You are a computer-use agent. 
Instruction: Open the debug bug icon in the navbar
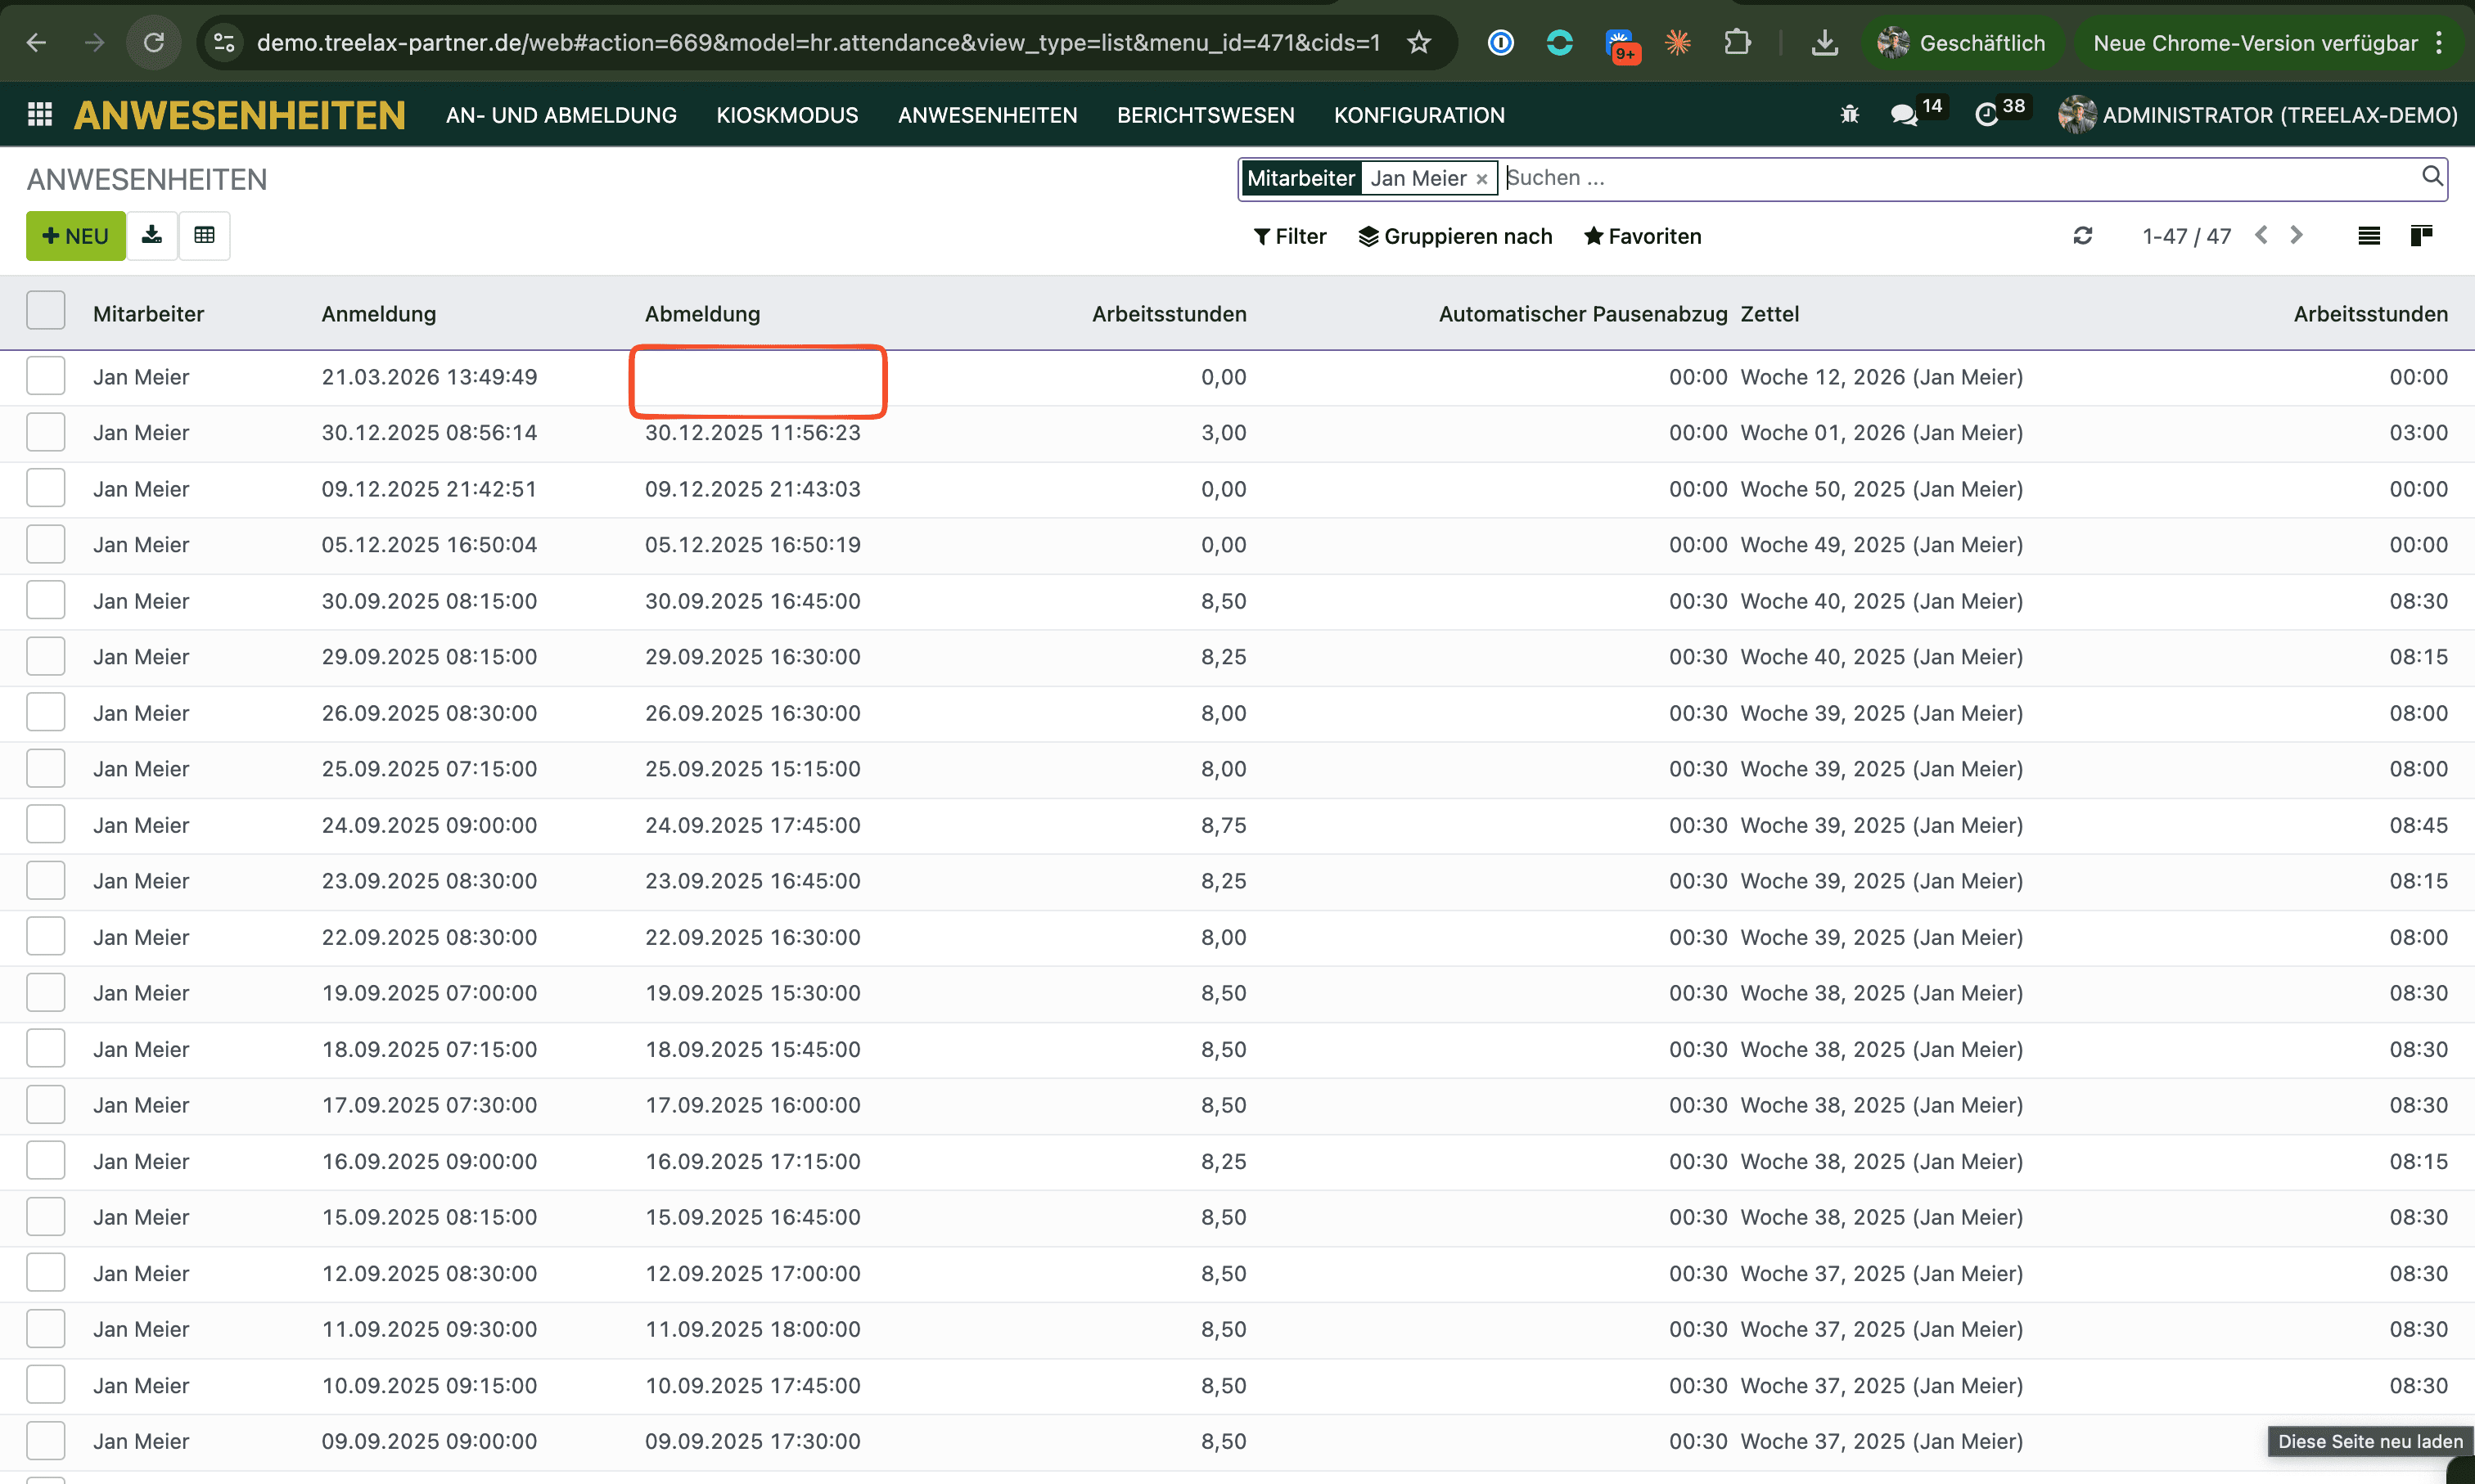1850,115
